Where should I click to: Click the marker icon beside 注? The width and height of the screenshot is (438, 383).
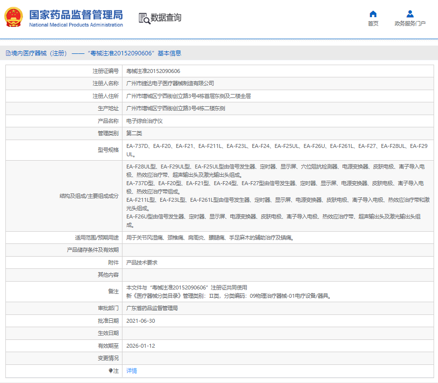coord(111,371)
